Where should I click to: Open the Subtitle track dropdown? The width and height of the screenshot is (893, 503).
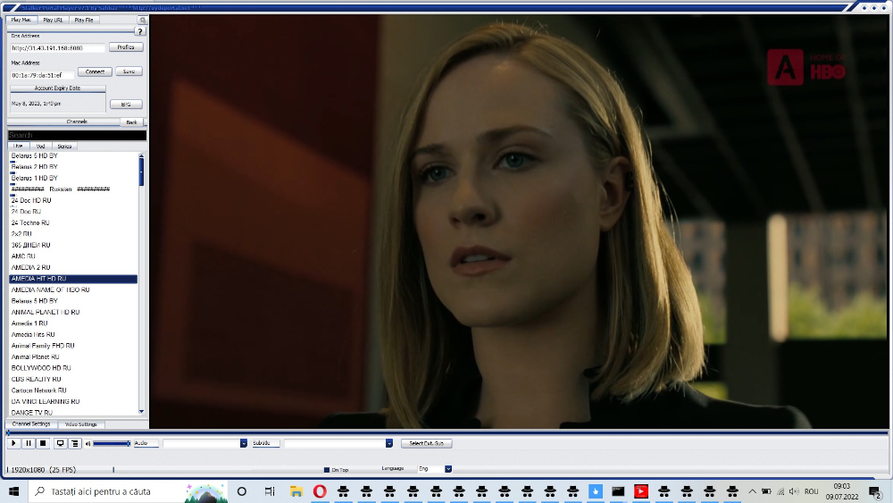pos(389,443)
